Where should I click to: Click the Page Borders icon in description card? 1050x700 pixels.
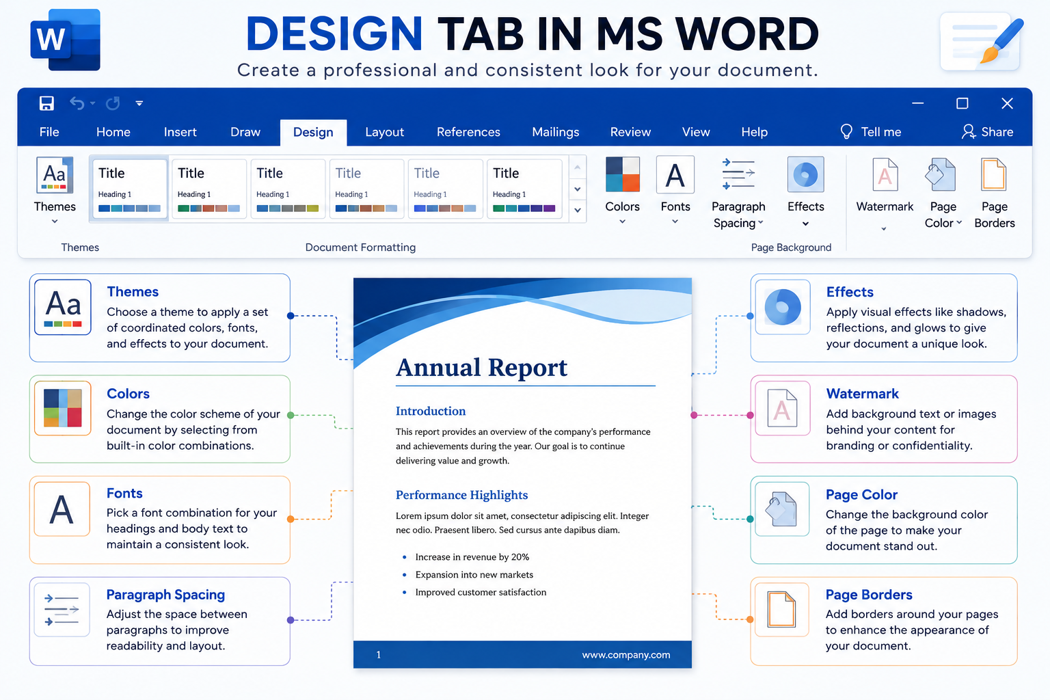pos(783,610)
